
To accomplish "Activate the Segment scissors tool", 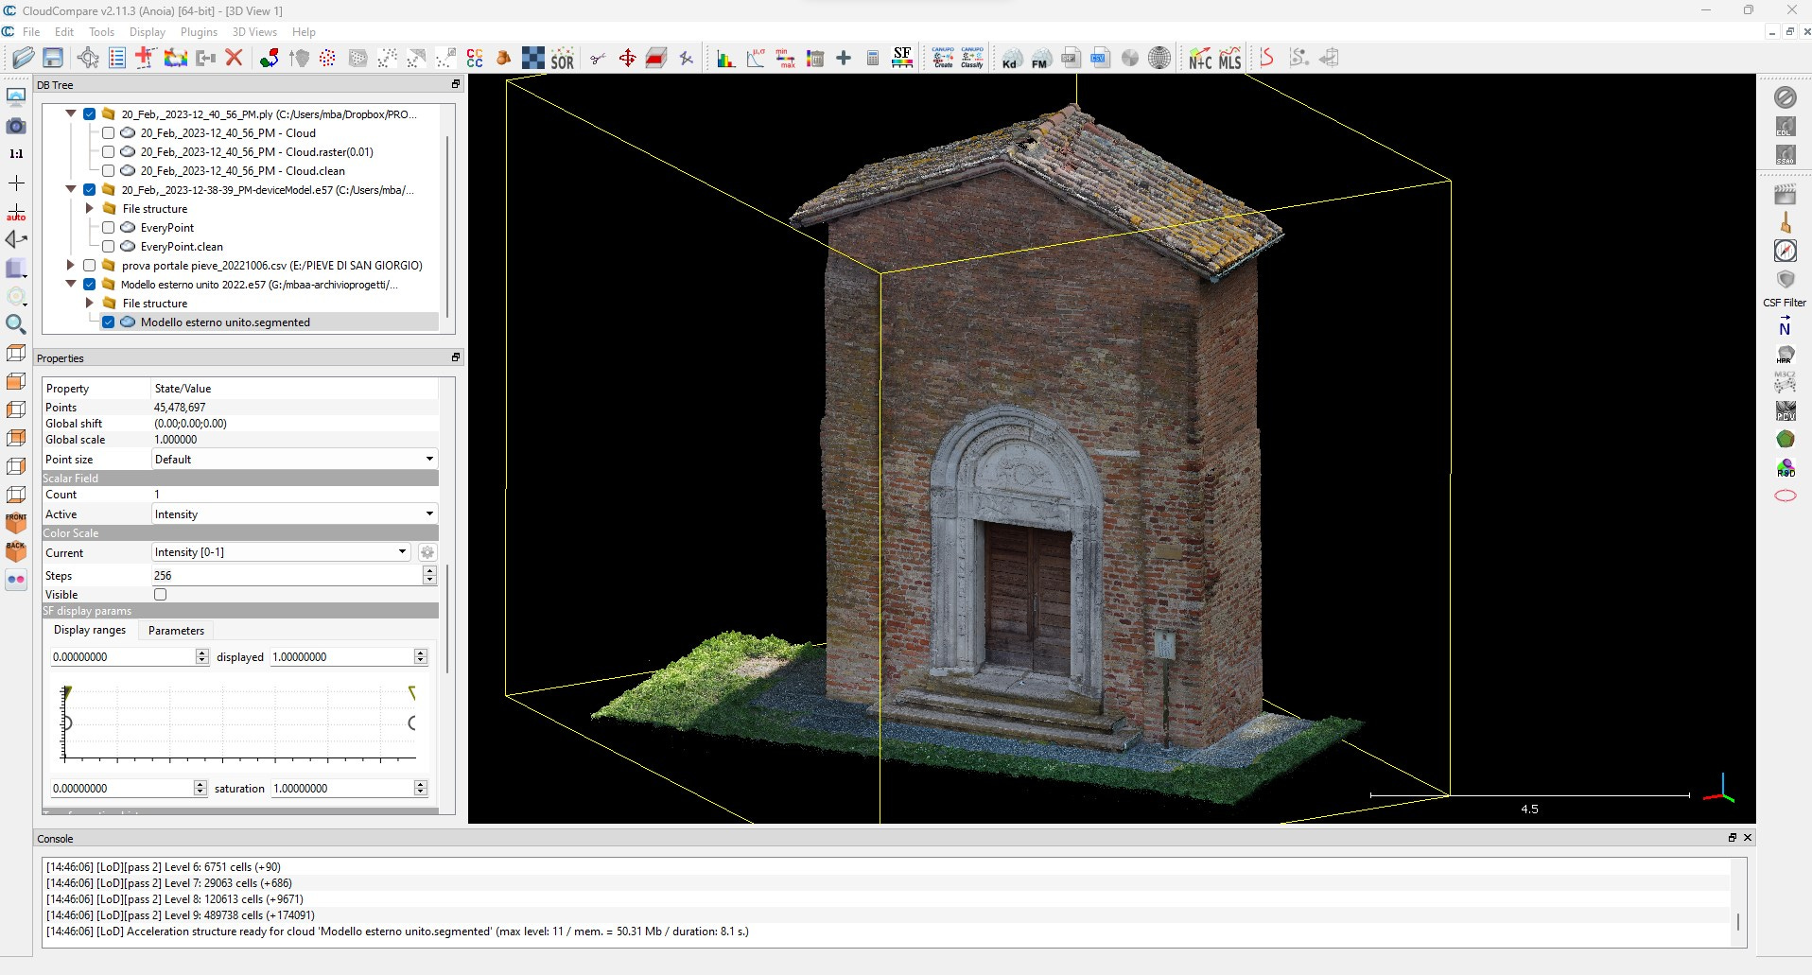I will pyautogui.click(x=598, y=59).
